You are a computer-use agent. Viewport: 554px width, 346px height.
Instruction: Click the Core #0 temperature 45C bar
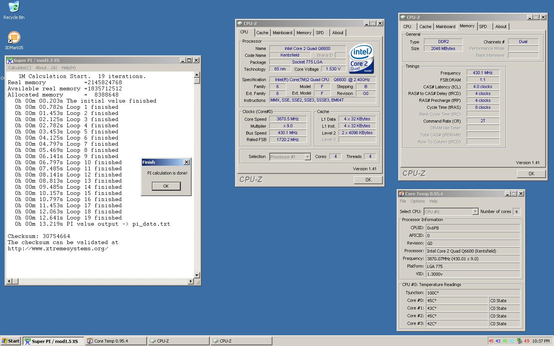click(x=457, y=301)
